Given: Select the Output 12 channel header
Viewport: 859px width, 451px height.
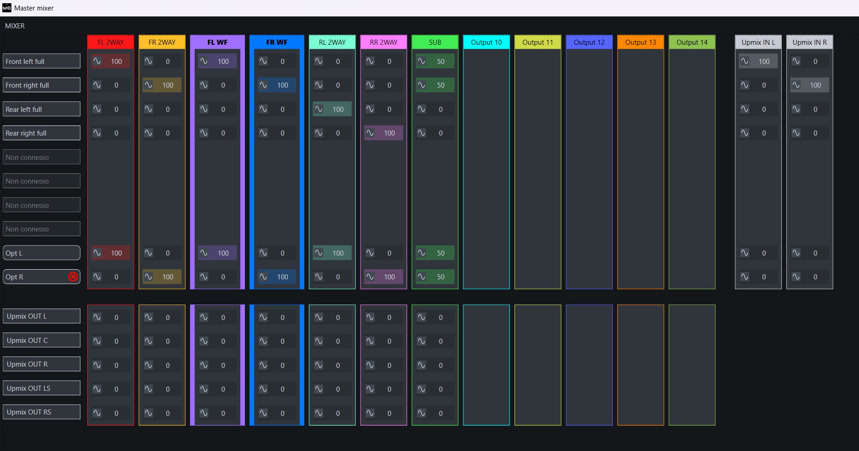Looking at the screenshot, I should coord(589,42).
